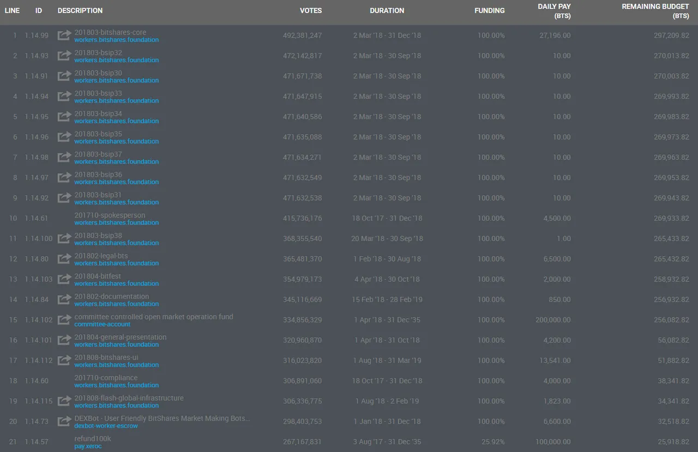Open external link icon for 201803-bsip37
The height and width of the screenshot is (452, 698).
[64, 157]
